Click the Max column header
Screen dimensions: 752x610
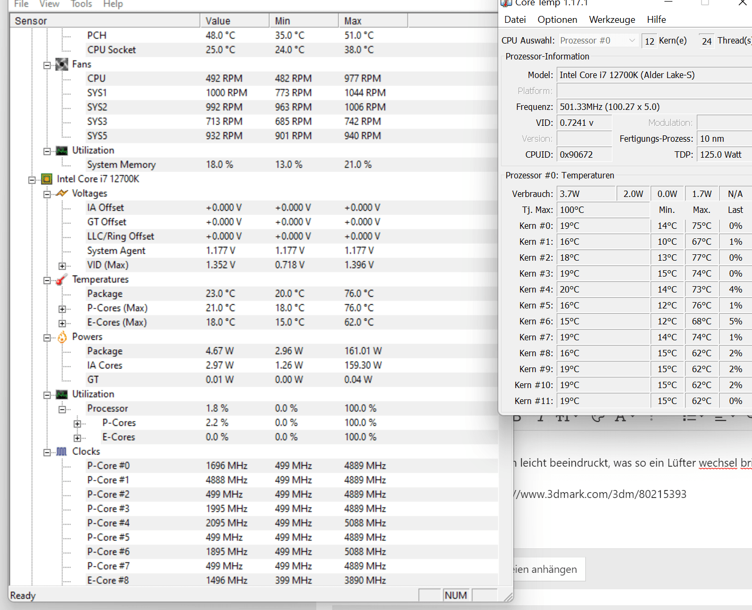(x=373, y=21)
